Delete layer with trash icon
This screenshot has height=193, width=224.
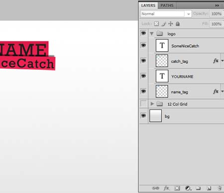[220, 188]
